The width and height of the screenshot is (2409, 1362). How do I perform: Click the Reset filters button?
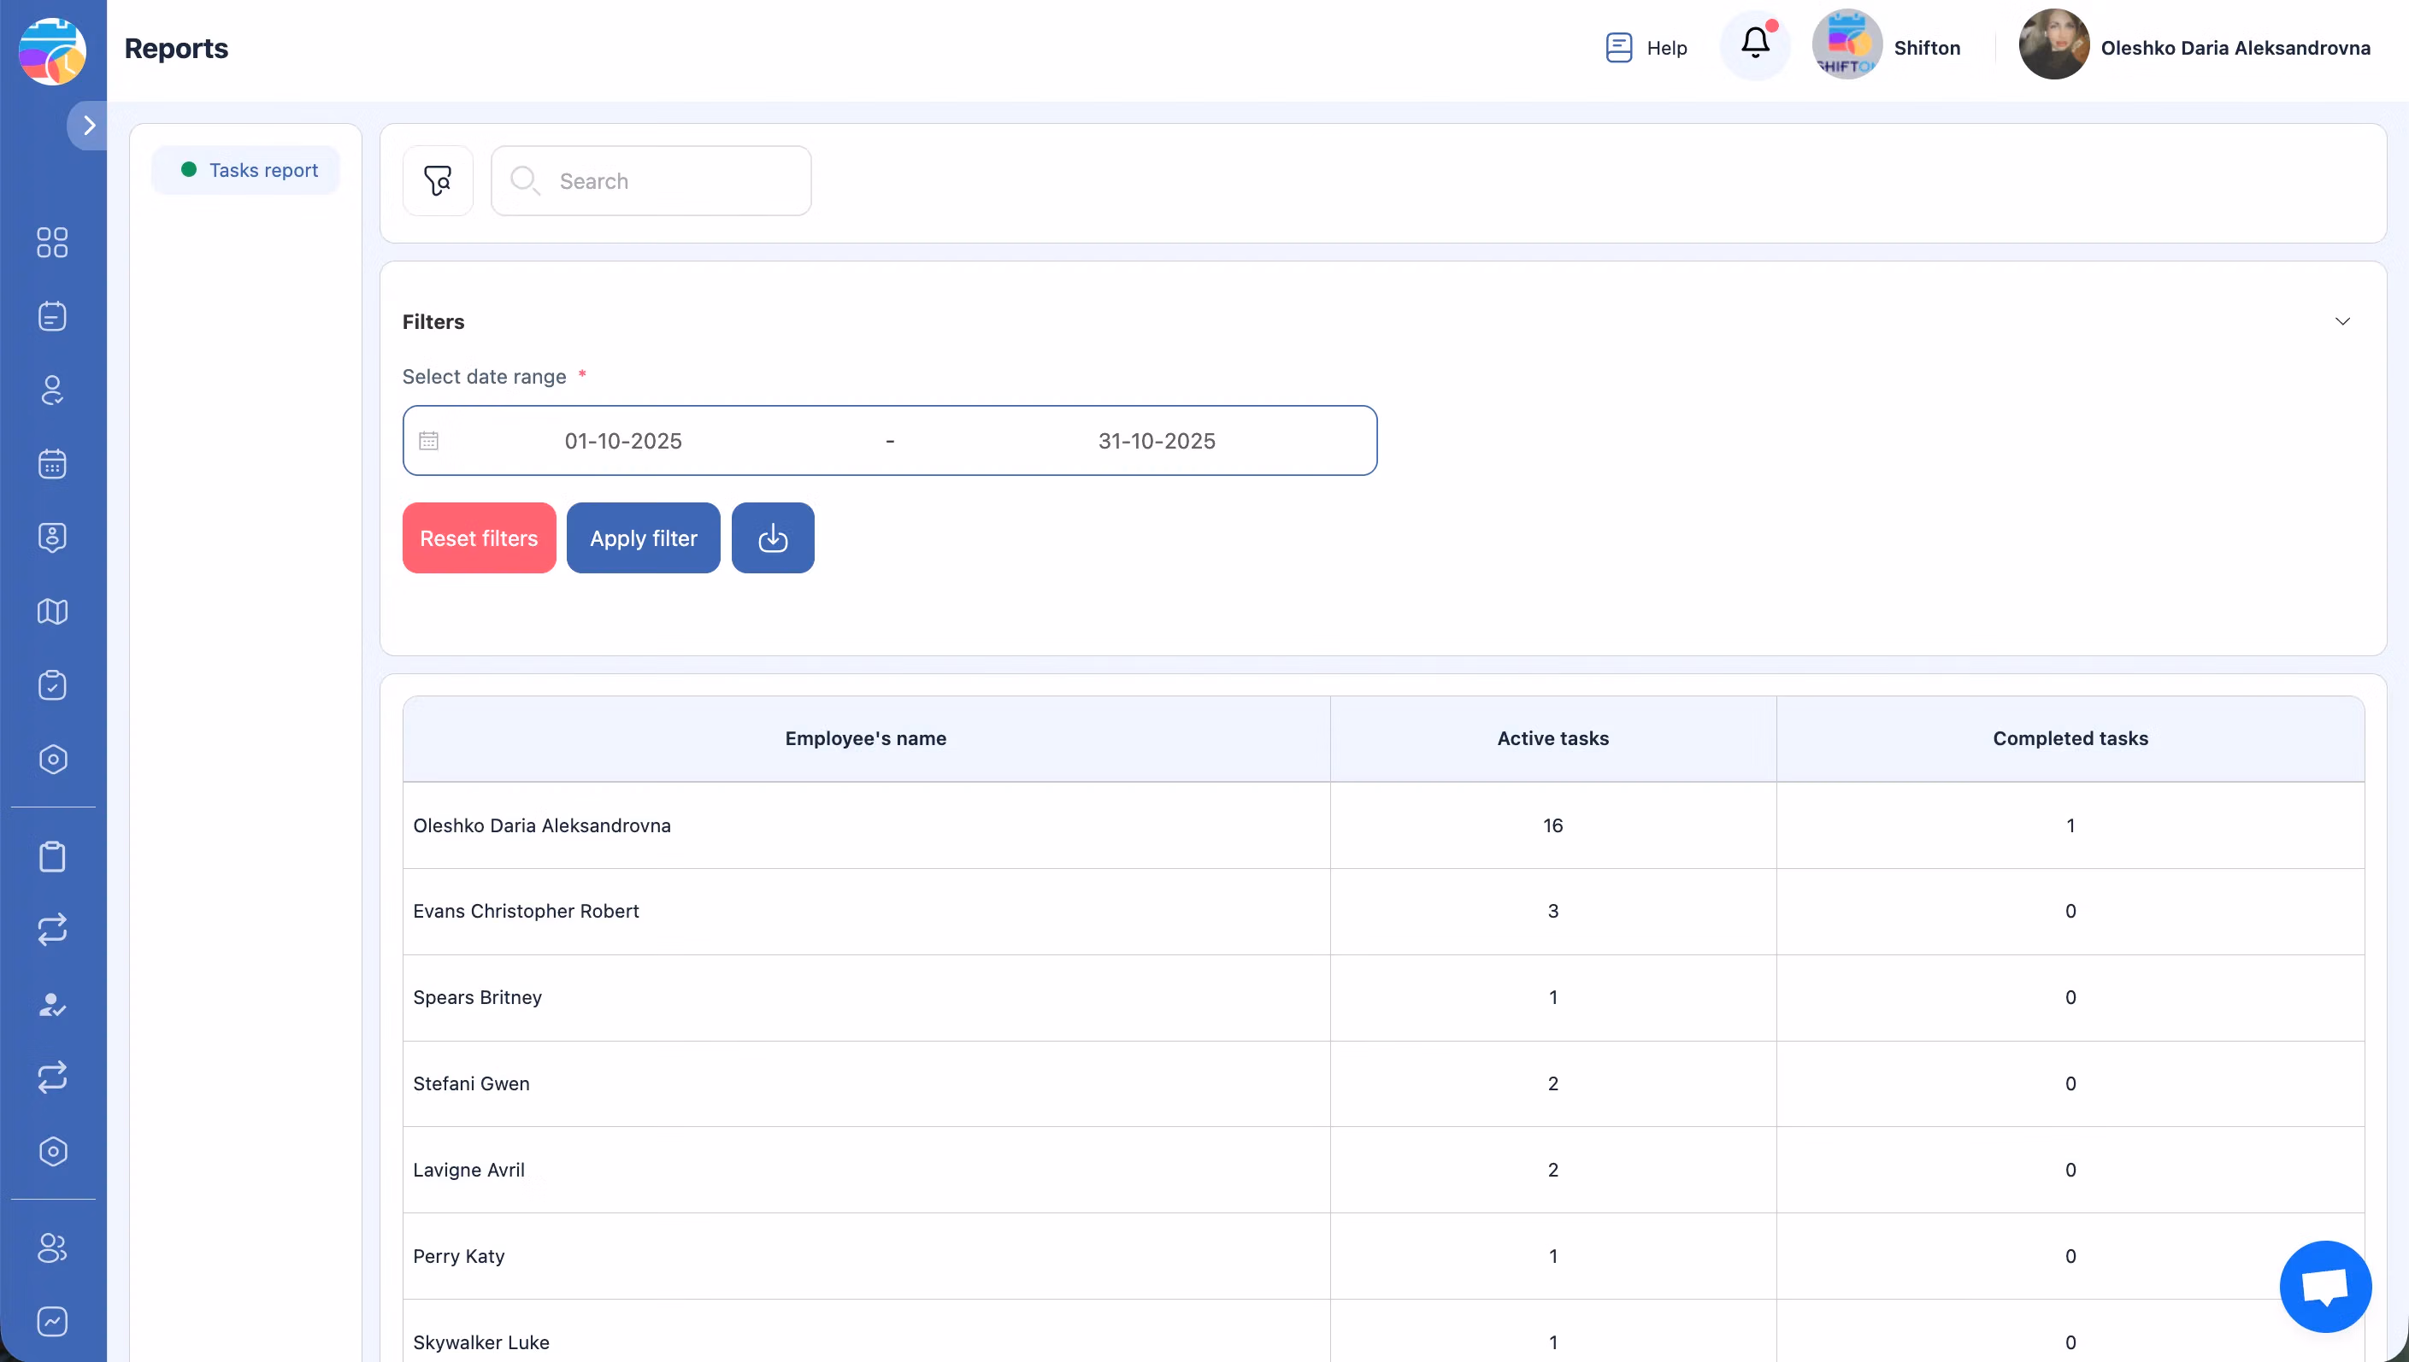pos(478,537)
